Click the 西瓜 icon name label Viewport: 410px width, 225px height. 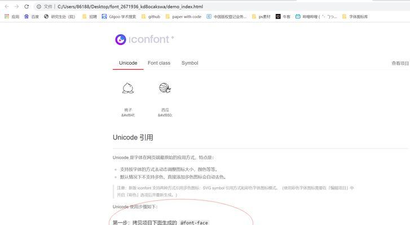(x=165, y=110)
